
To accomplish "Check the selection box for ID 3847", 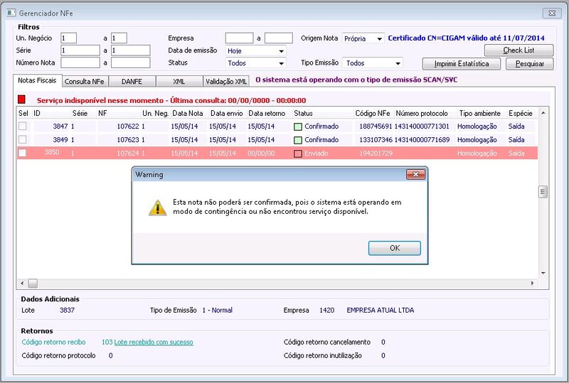I will (x=23, y=126).
